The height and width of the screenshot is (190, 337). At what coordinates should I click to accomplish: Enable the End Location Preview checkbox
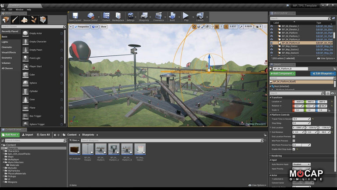[x=294, y=136]
